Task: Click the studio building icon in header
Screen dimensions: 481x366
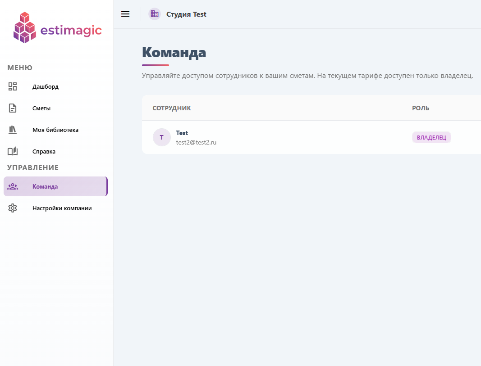Action: pos(155,14)
